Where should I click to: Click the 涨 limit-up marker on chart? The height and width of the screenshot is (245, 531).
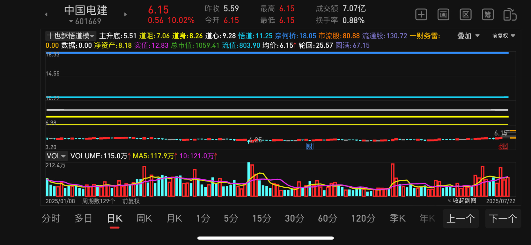click(504, 146)
